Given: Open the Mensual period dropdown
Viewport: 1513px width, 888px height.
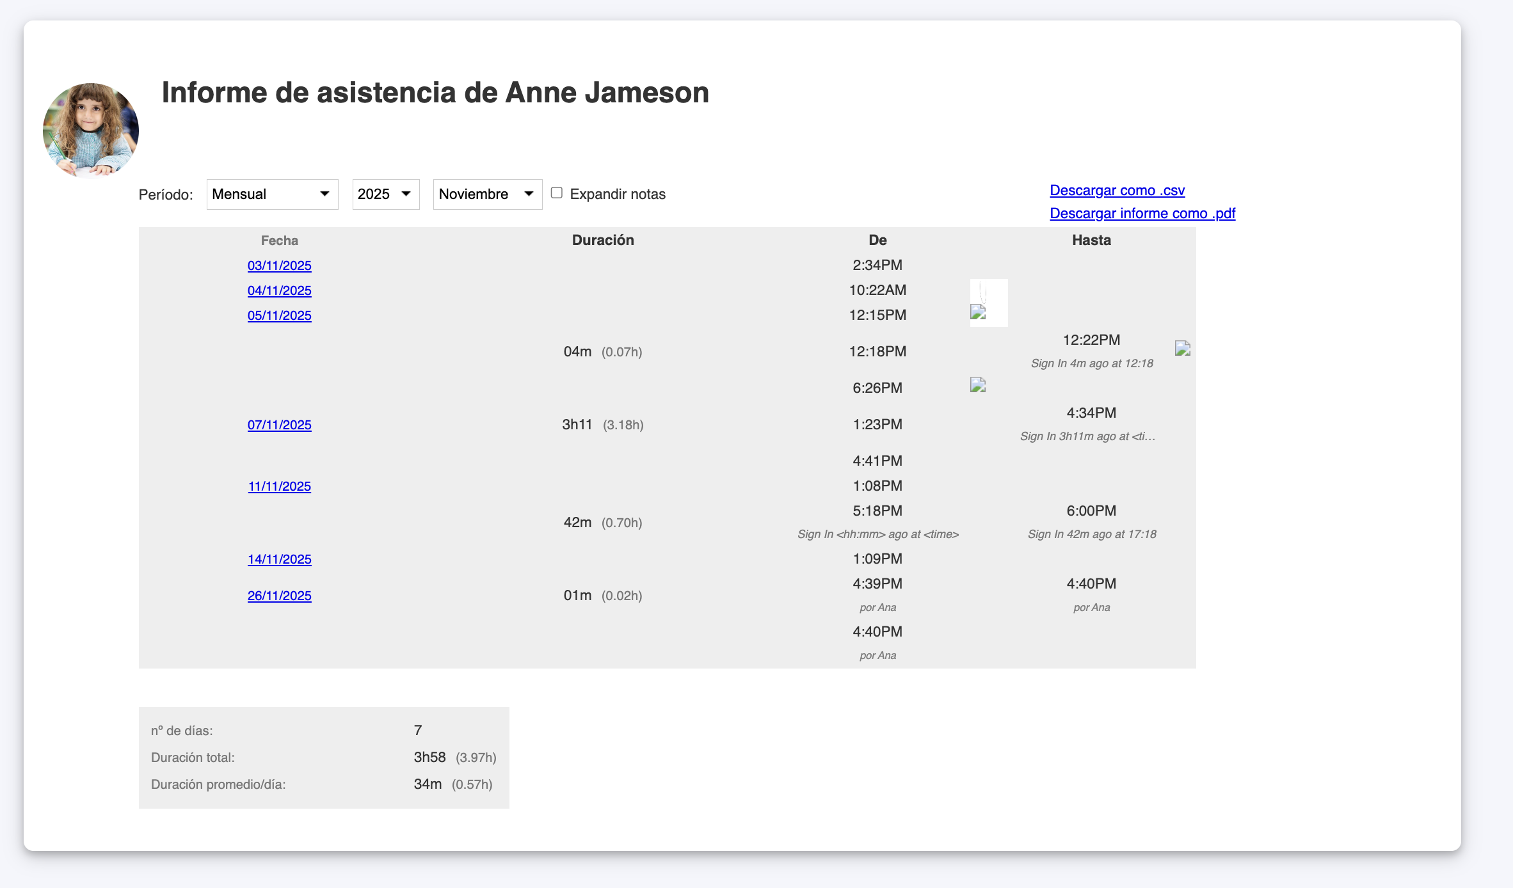Looking at the screenshot, I should pyautogui.click(x=272, y=194).
